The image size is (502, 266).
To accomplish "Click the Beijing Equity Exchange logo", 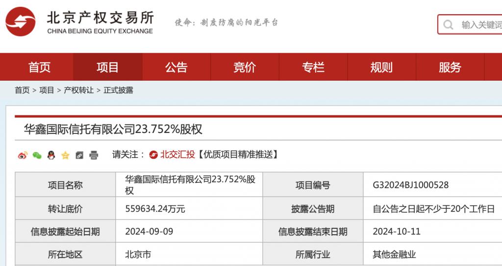I will pos(21,22).
